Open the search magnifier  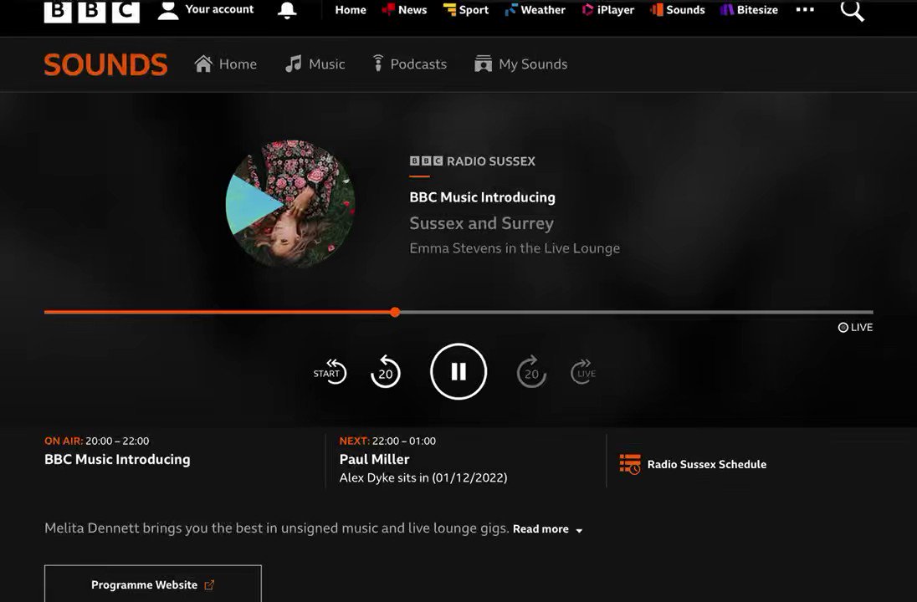point(852,10)
